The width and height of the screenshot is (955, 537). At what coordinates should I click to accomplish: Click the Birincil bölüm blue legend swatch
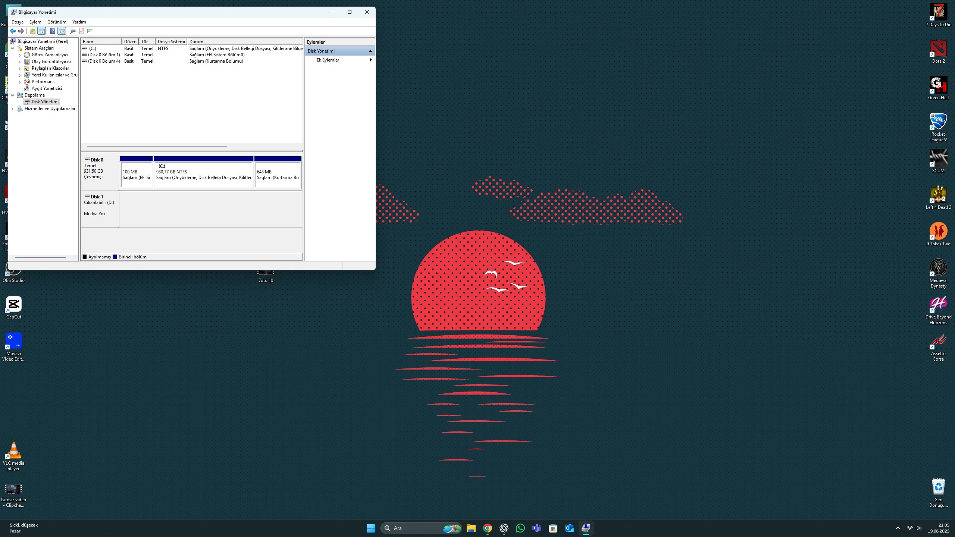coord(115,257)
